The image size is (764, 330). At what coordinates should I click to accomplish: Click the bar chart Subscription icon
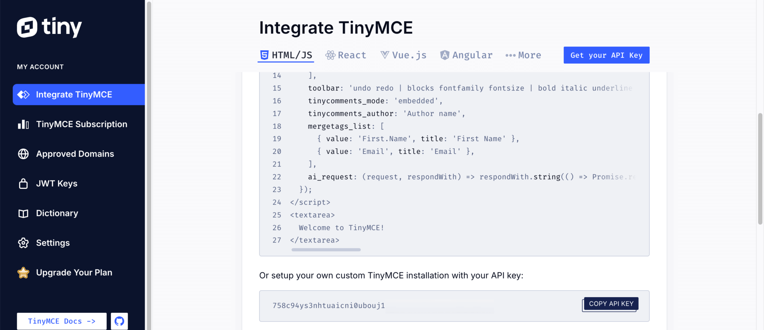tap(23, 124)
